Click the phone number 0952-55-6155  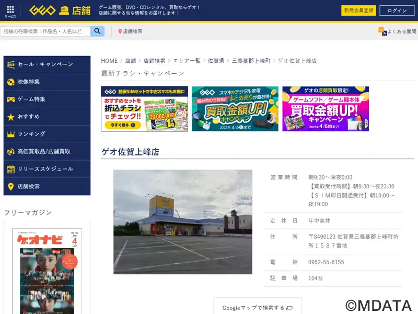(326, 262)
